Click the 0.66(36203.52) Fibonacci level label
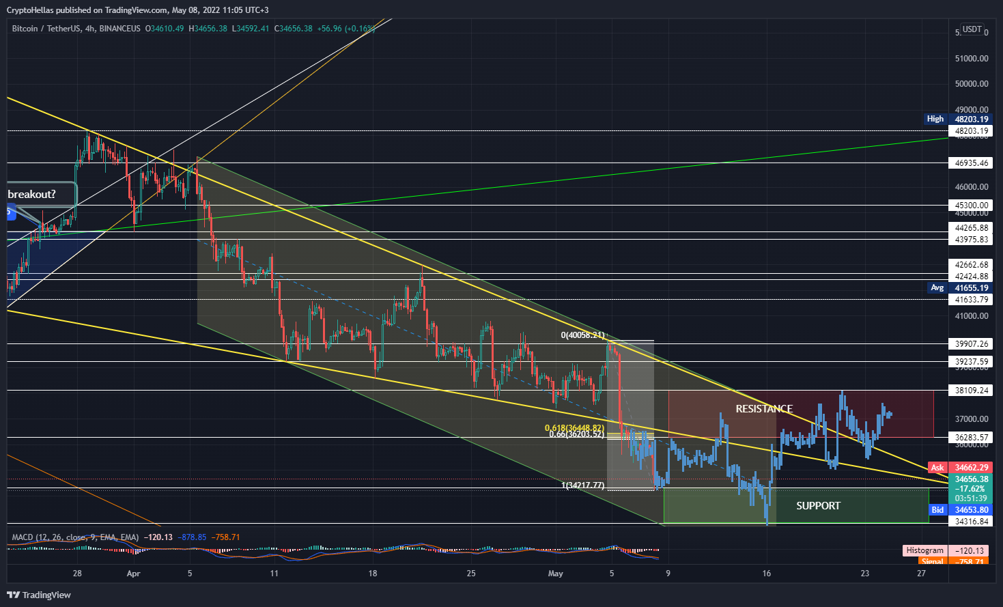The image size is (1003, 607). click(576, 434)
